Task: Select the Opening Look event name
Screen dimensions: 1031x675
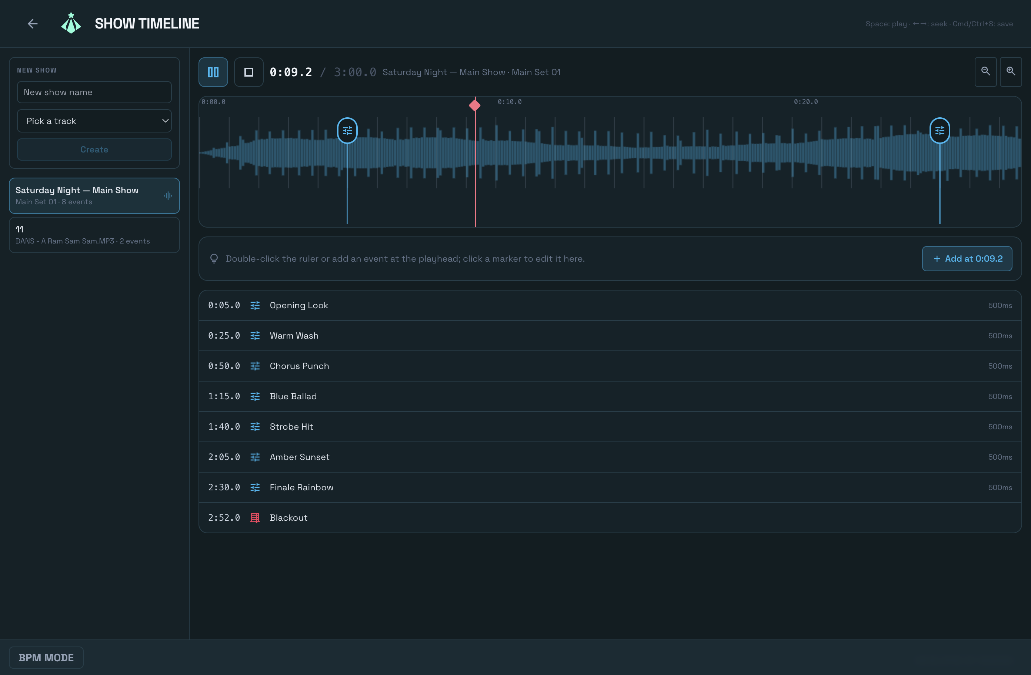Action: pyautogui.click(x=299, y=305)
